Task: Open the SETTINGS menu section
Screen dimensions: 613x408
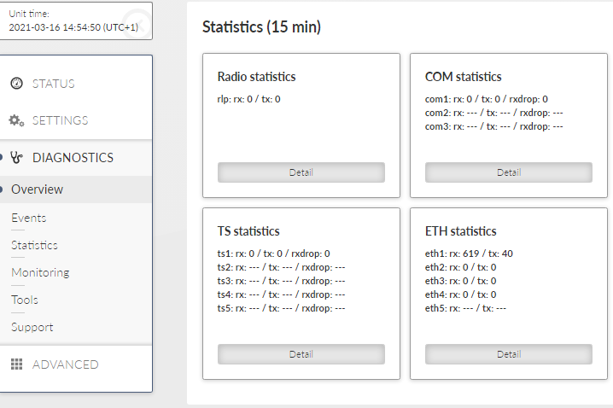Action: click(76, 120)
